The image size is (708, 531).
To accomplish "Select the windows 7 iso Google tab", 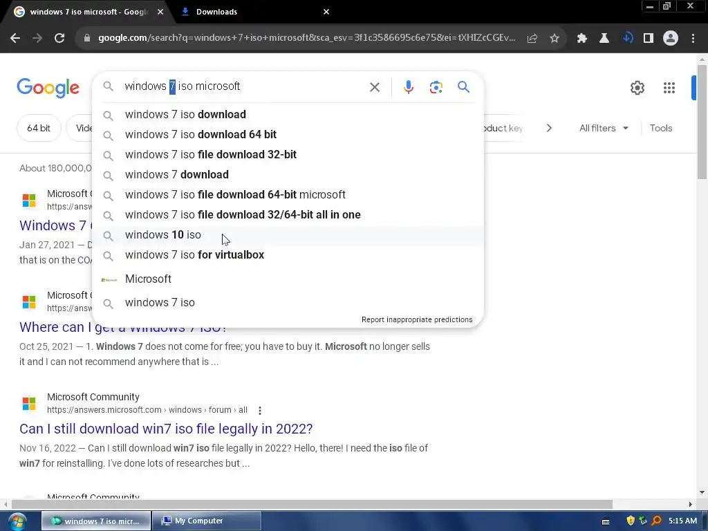I will 88,12.
